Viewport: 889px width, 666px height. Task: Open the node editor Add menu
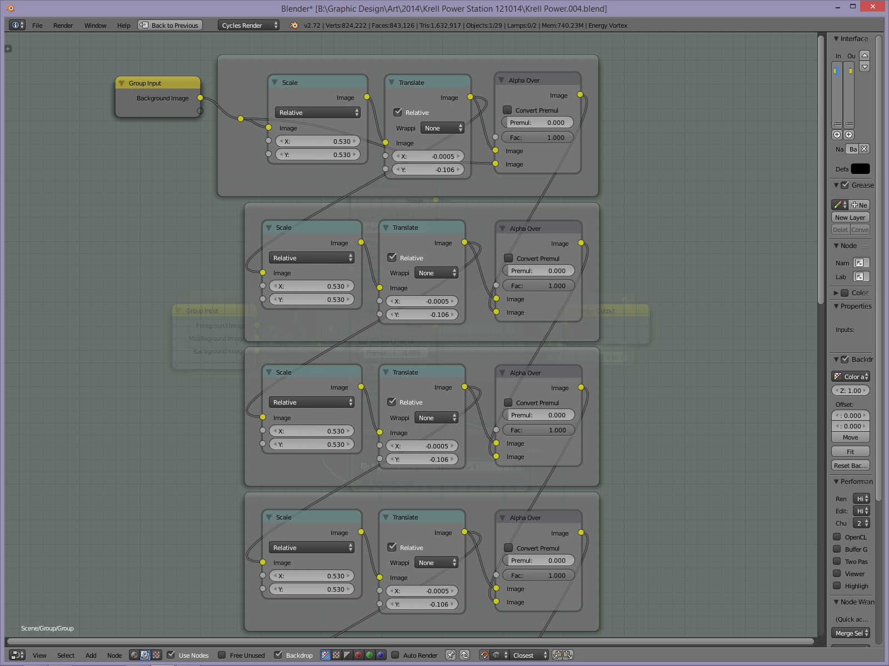tap(91, 655)
